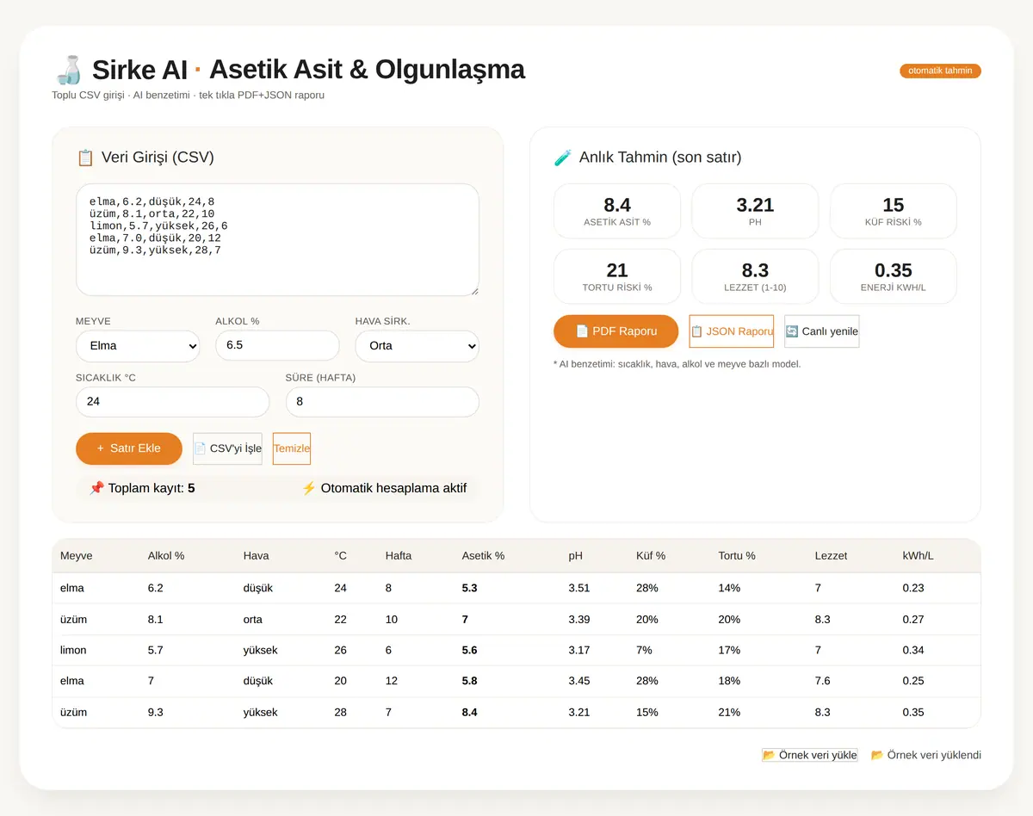Click the 15 Küf Riski % card
The width and height of the screenshot is (1033, 816).
point(894,211)
